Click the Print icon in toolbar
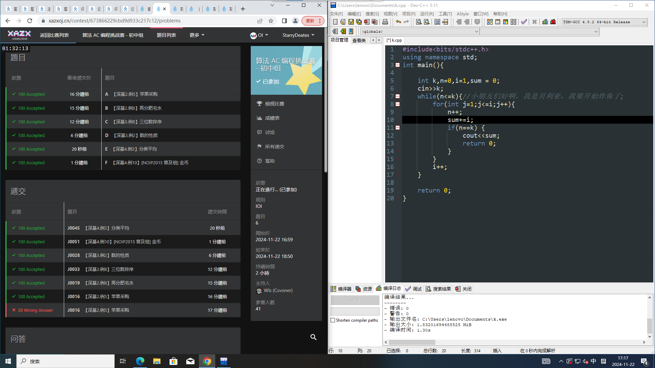This screenshot has height=368, width=655. [385, 22]
